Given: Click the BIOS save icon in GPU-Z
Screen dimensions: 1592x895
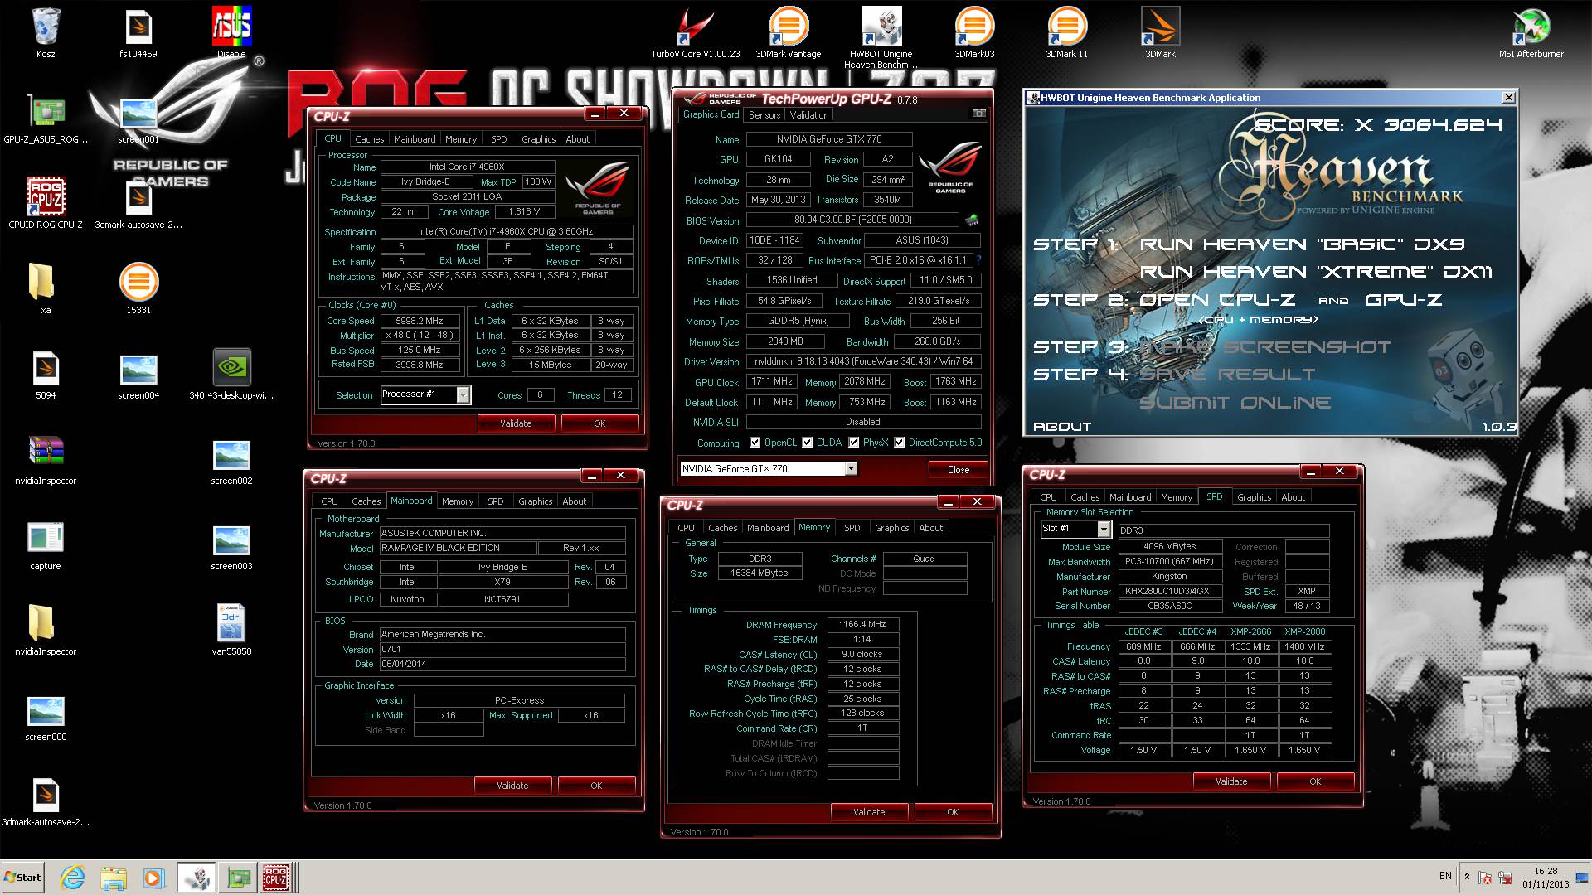Looking at the screenshot, I should tap(972, 220).
